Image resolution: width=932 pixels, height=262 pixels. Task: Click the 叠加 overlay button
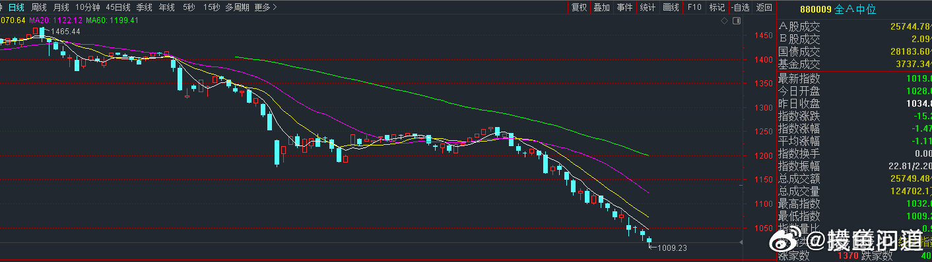click(601, 7)
